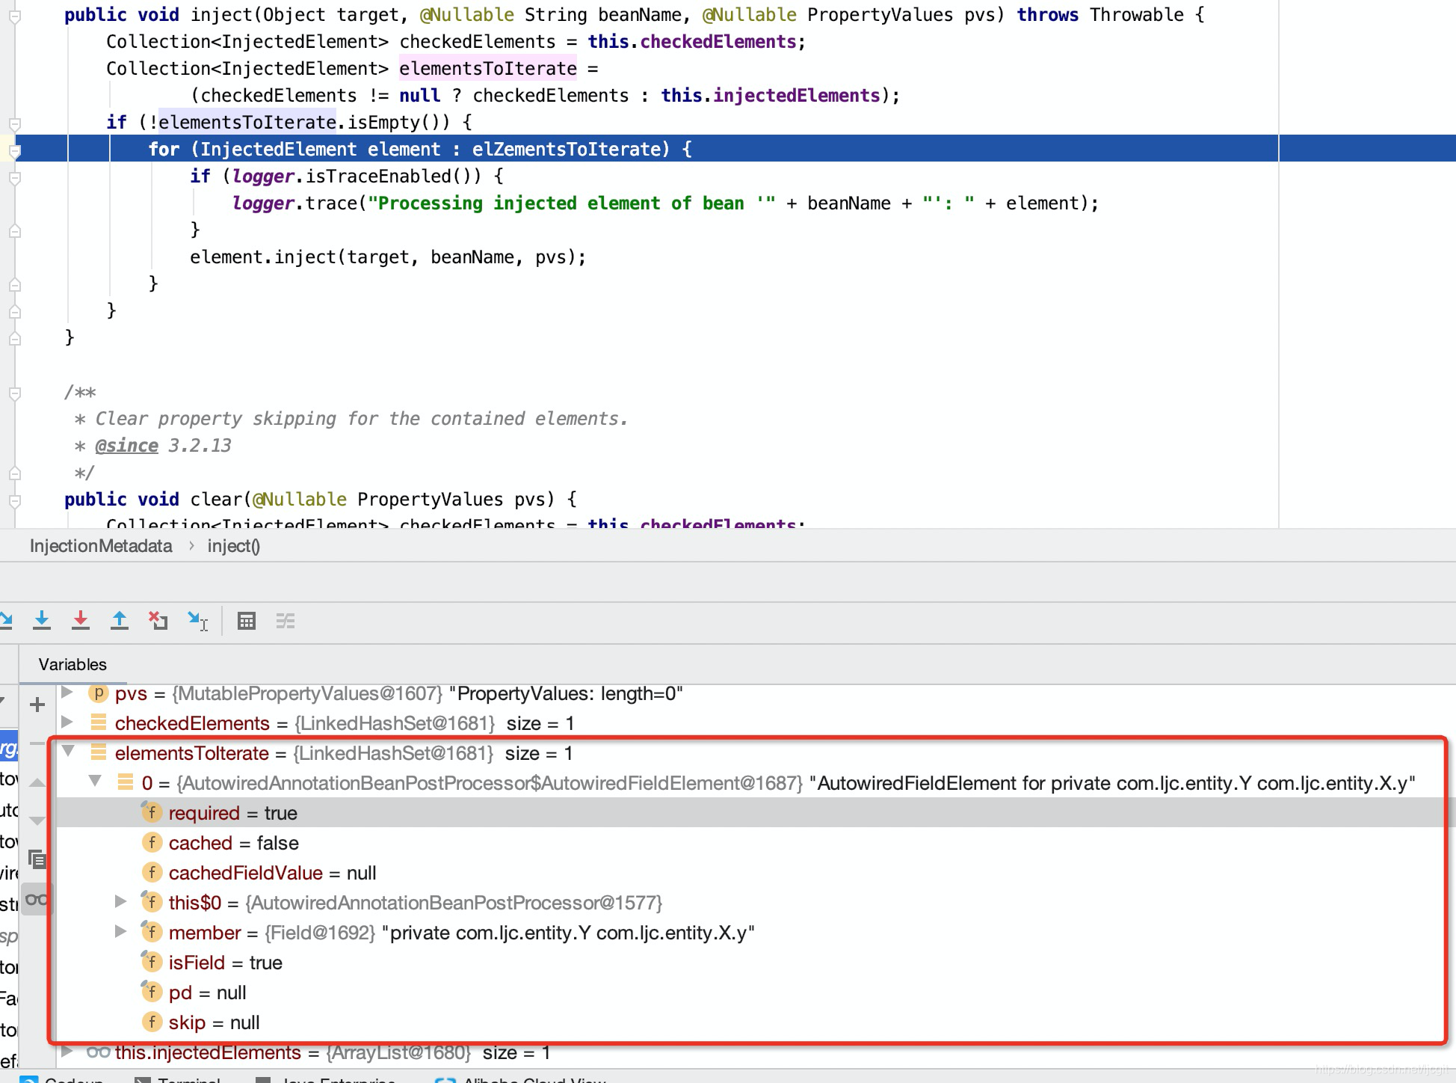1456x1083 pixels.
Task: Select the isField = true variable row
Action: pyautogui.click(x=225, y=963)
